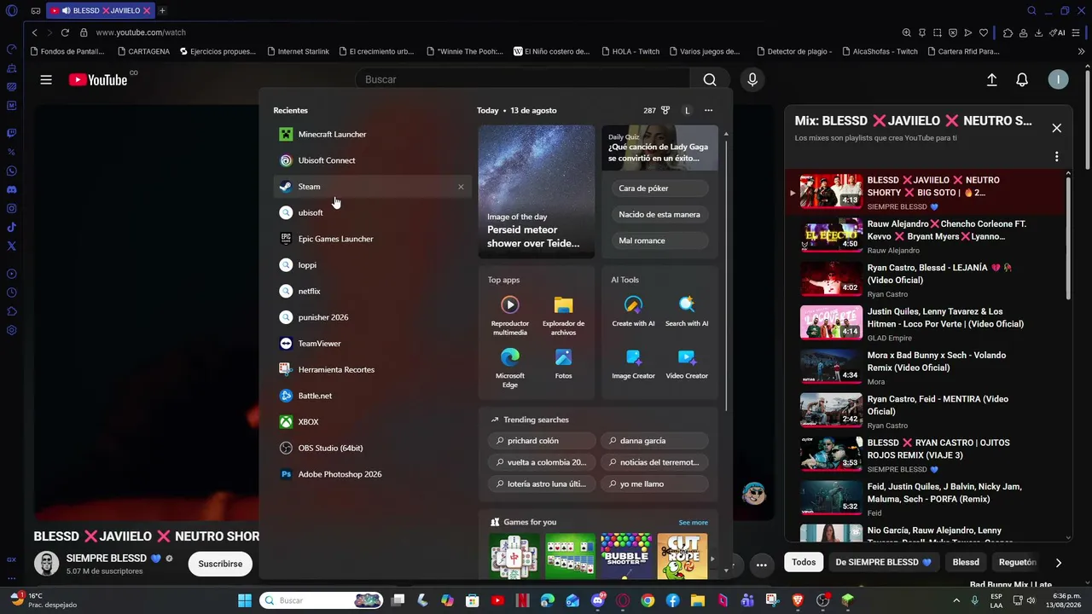Expand the bookmarks bar overflow chevron
Screen dimensions: 1092x614
coord(1082,51)
